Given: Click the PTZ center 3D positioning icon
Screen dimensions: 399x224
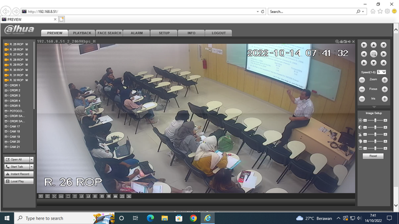Looking at the screenshot, I should coord(373,54).
